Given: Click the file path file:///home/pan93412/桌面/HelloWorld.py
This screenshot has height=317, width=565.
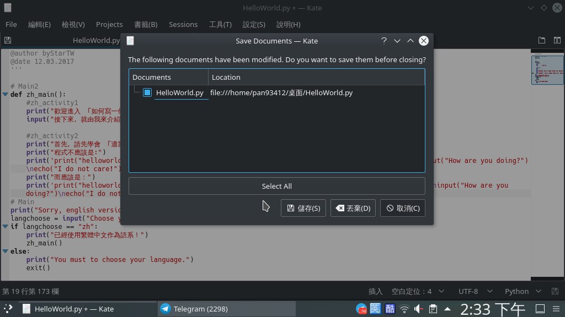Looking at the screenshot, I should click(x=281, y=92).
